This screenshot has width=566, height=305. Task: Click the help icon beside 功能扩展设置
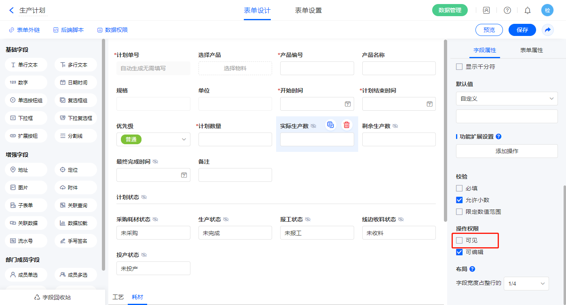pyautogui.click(x=498, y=137)
